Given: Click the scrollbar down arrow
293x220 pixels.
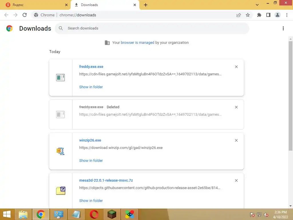Looking at the screenshot, I should [290, 206].
